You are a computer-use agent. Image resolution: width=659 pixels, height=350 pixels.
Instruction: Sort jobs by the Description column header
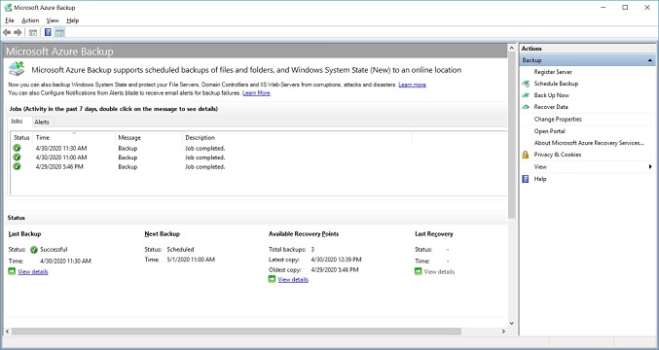(x=297, y=137)
